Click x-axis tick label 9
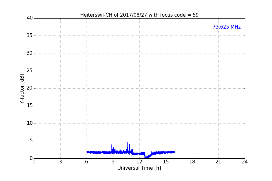 [x=113, y=162]
